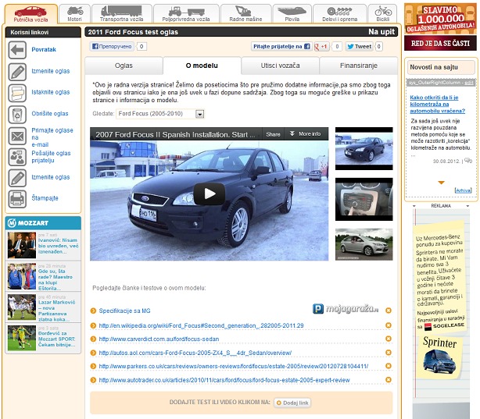Open the autos.aol.com Ford Focus link

(x=195, y=353)
